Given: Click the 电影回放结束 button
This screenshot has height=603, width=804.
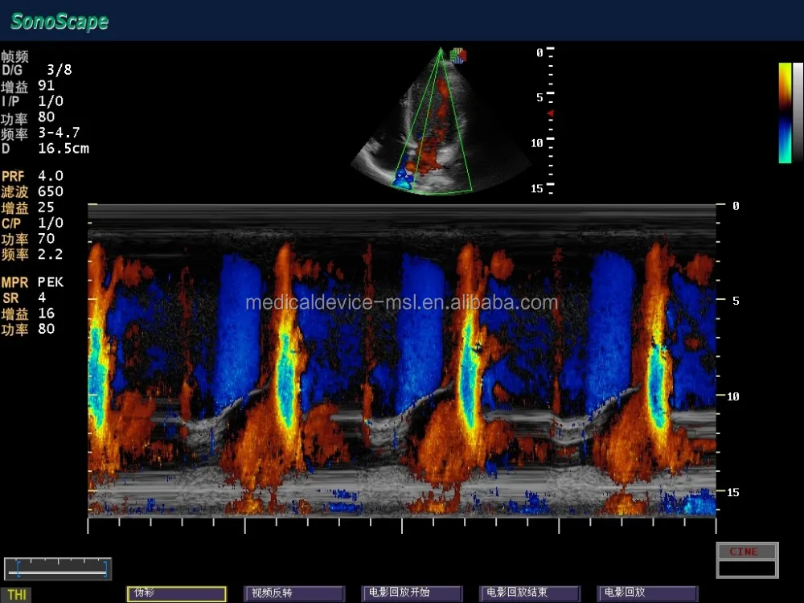Looking at the screenshot, I should click(x=529, y=593).
